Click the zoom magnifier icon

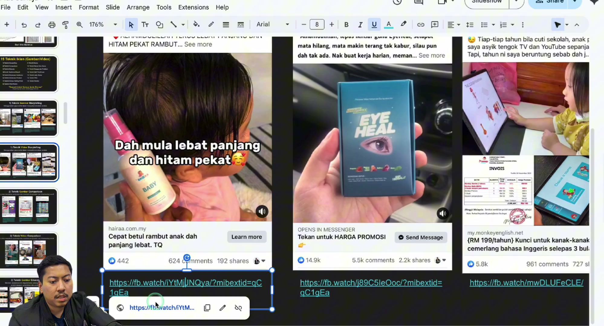point(80,24)
